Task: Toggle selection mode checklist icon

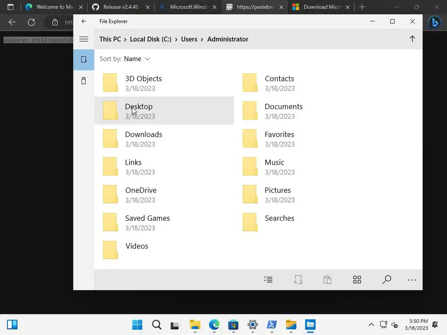Action: coord(268,280)
